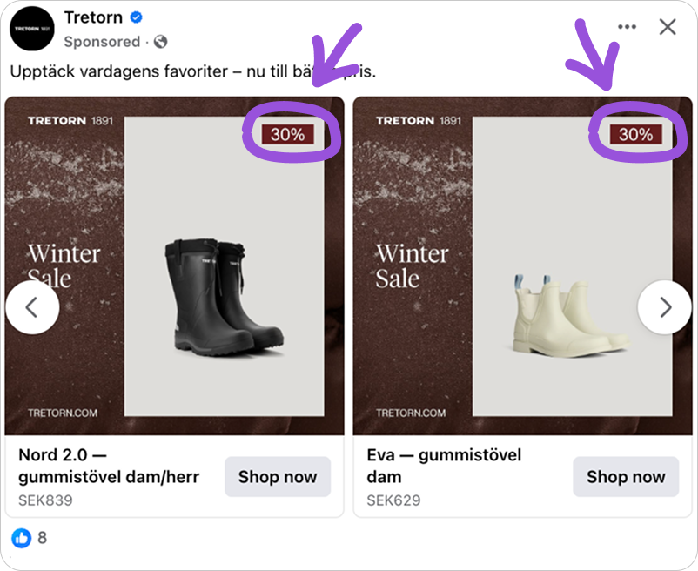Open the black Nord 2.0 boot image
The image size is (698, 571).
222,296
